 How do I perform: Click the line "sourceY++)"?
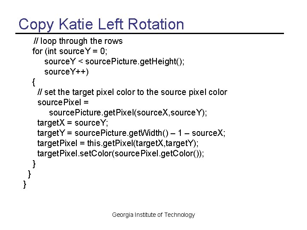(67, 72)
